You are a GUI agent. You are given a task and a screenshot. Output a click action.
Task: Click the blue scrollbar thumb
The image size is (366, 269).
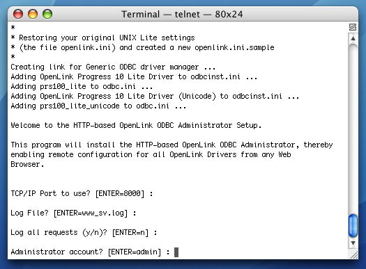point(353,226)
